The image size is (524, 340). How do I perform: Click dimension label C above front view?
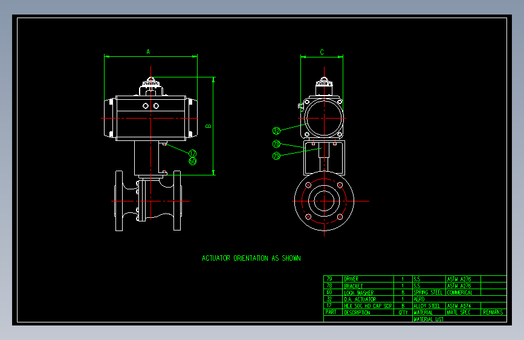322,52
